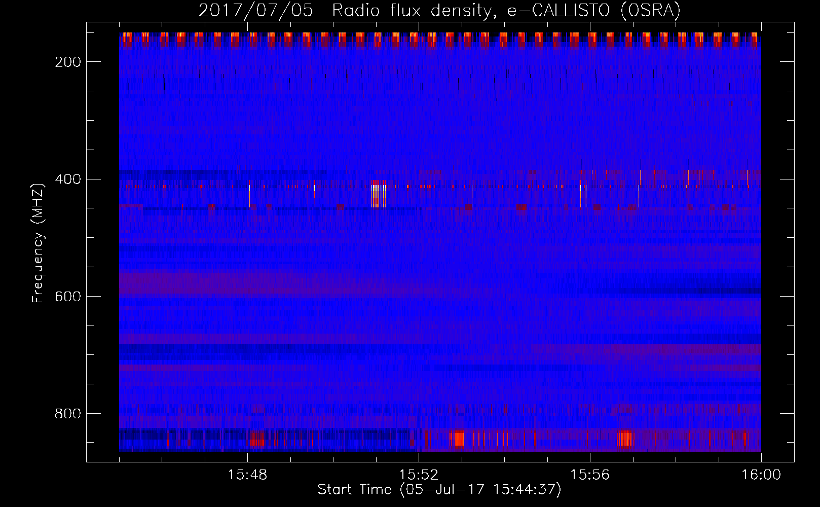Click the 15:52 time tick label
The image size is (820, 507).
pyautogui.click(x=419, y=475)
